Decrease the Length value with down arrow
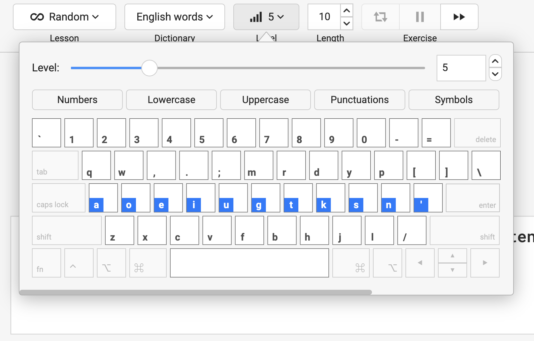This screenshot has width=534, height=341. pyautogui.click(x=347, y=23)
